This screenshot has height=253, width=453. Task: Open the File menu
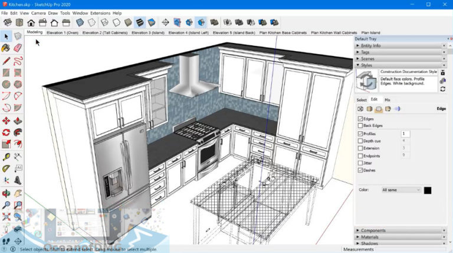[x=4, y=14]
